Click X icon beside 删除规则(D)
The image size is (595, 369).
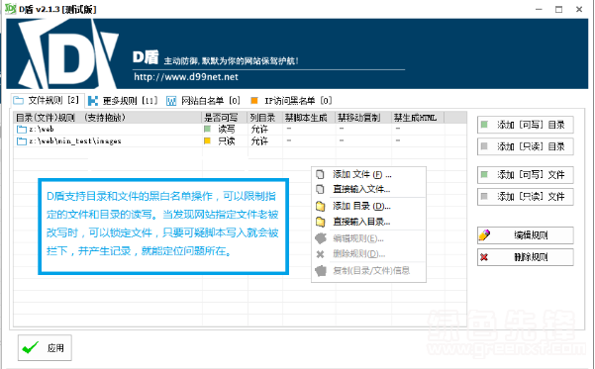[320, 254]
